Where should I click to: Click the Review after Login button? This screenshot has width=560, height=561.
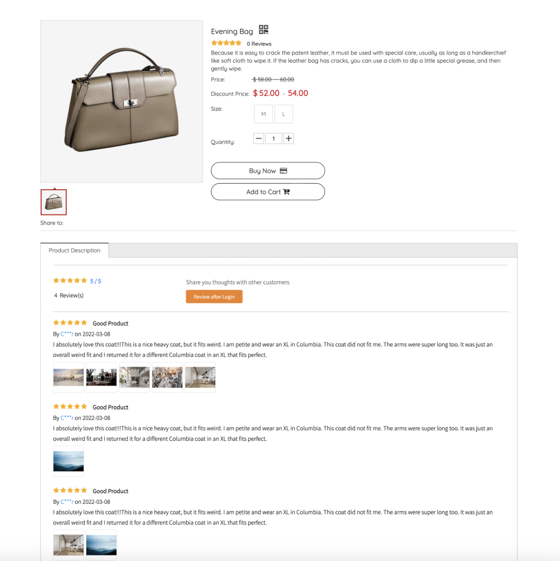(x=214, y=297)
